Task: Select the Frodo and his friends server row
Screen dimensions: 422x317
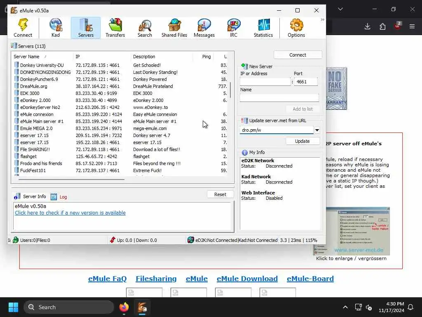Action: [120, 163]
